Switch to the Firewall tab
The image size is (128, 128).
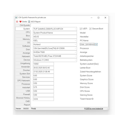23,94
